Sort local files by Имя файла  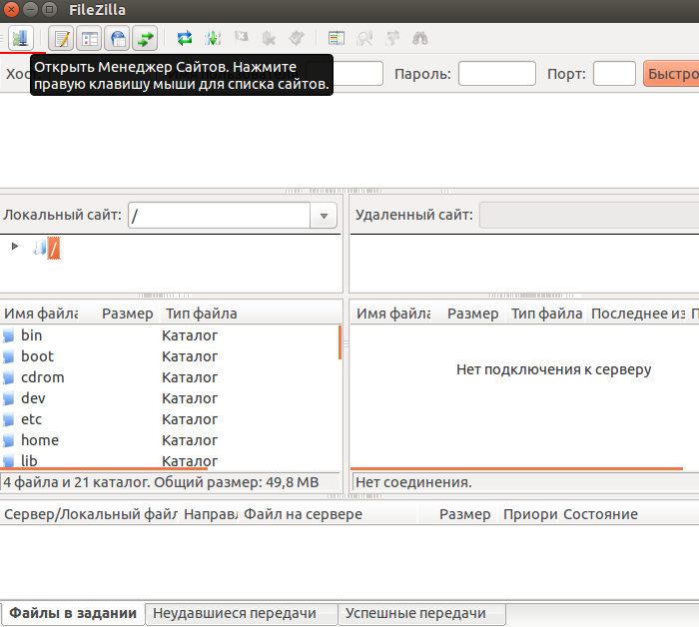tap(41, 313)
